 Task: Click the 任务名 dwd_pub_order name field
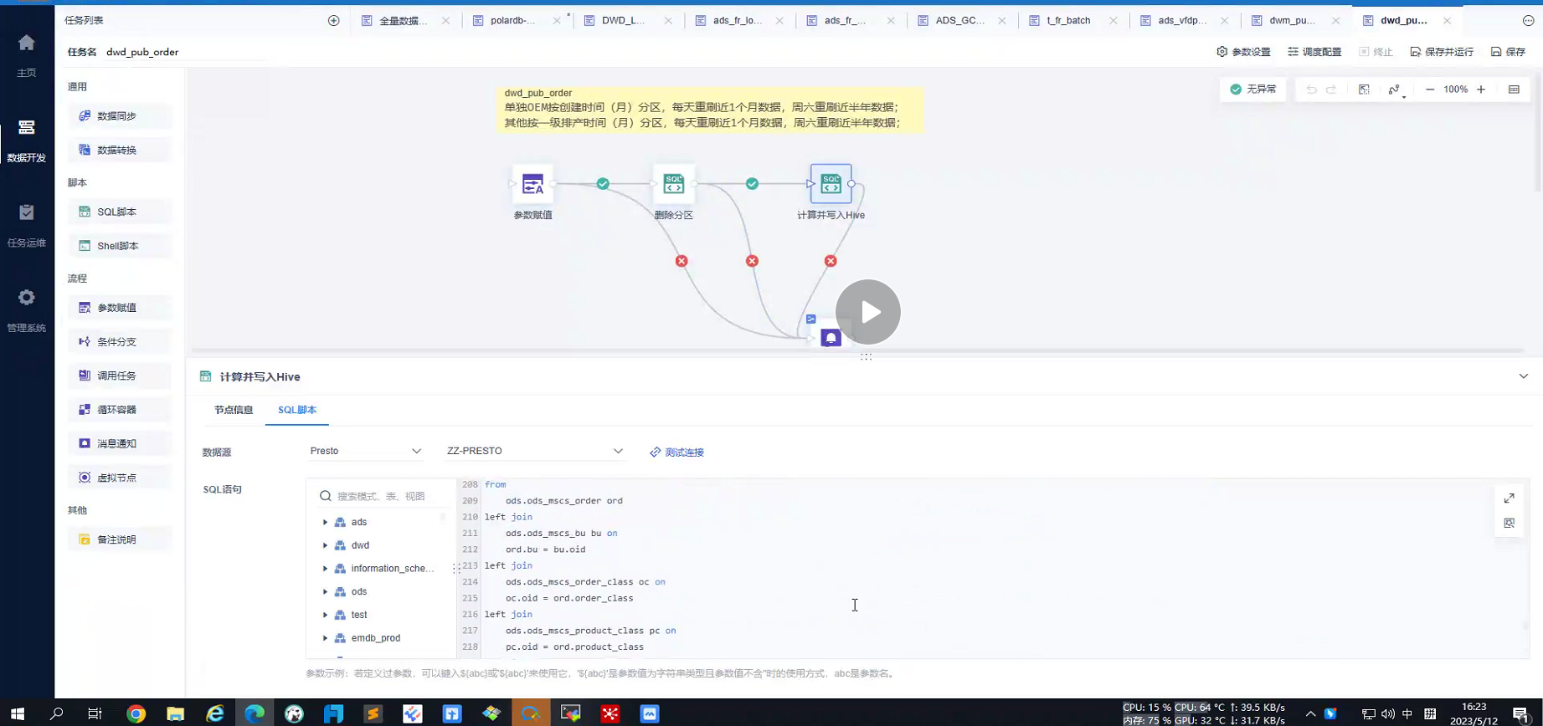pyautogui.click(x=184, y=52)
